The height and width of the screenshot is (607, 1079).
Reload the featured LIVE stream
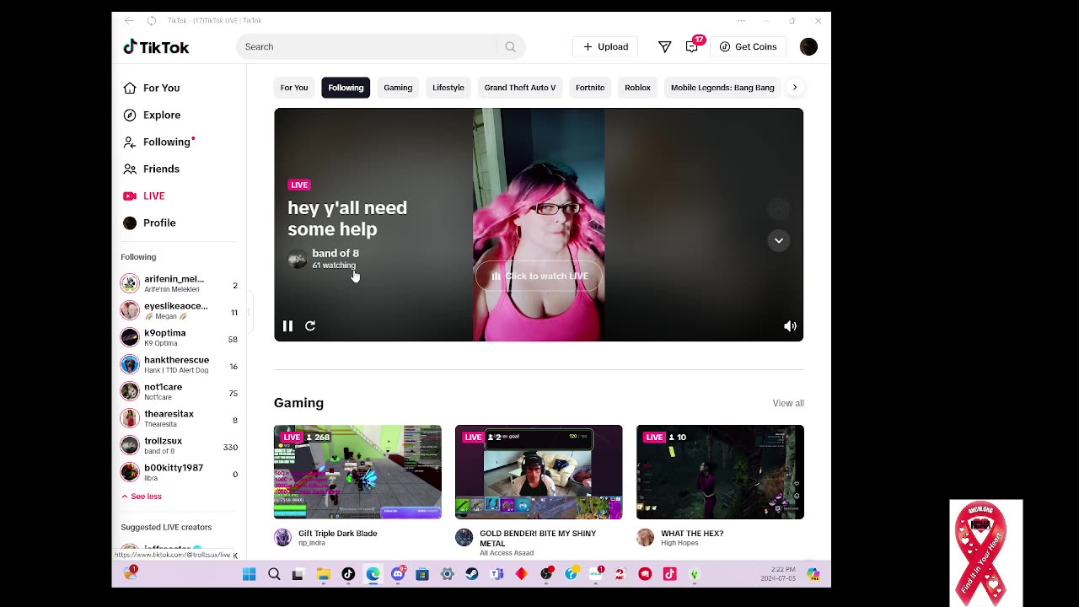[x=310, y=325]
